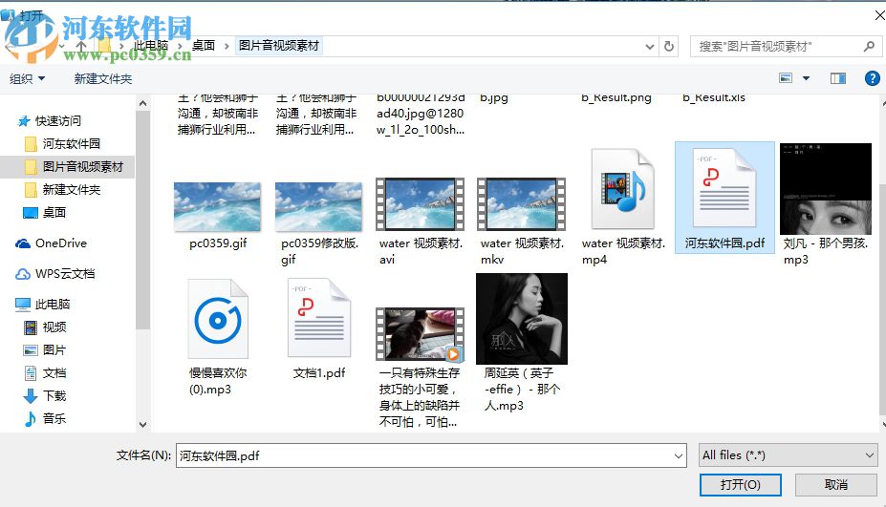The image size is (886, 507).
Task: Click the search magnifier icon
Action: click(869, 46)
